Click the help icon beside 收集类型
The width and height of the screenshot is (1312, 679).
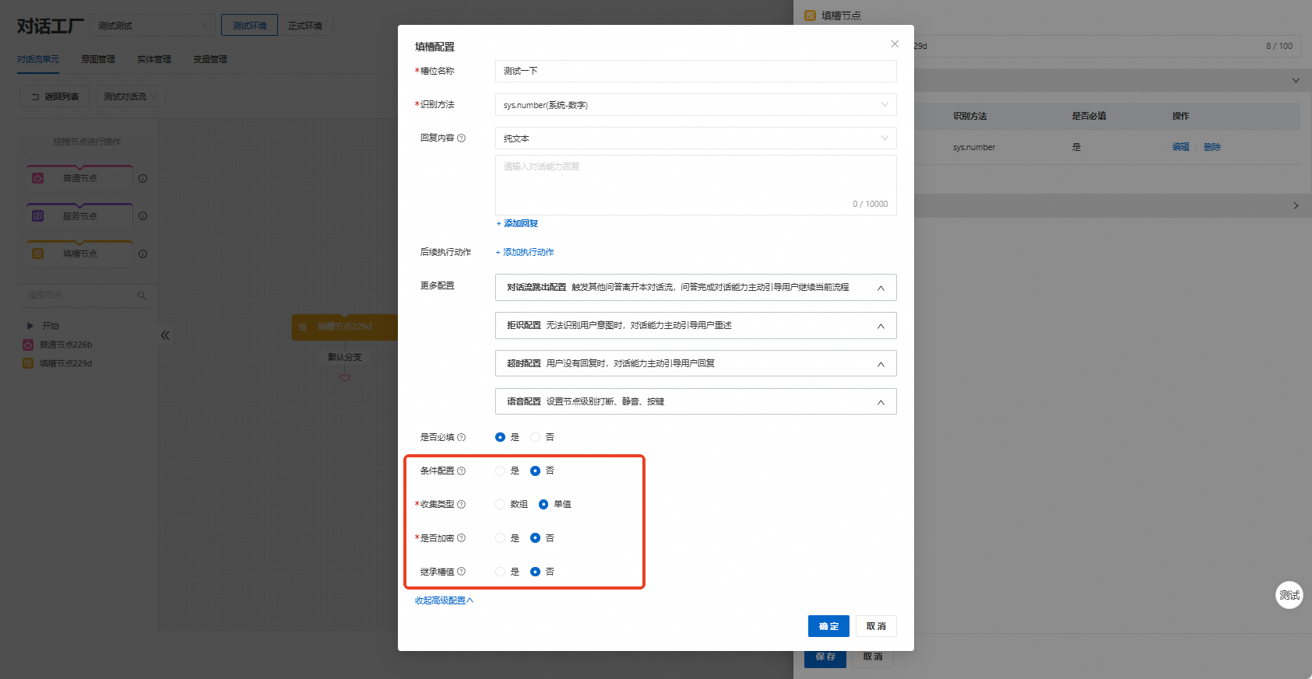pos(461,504)
